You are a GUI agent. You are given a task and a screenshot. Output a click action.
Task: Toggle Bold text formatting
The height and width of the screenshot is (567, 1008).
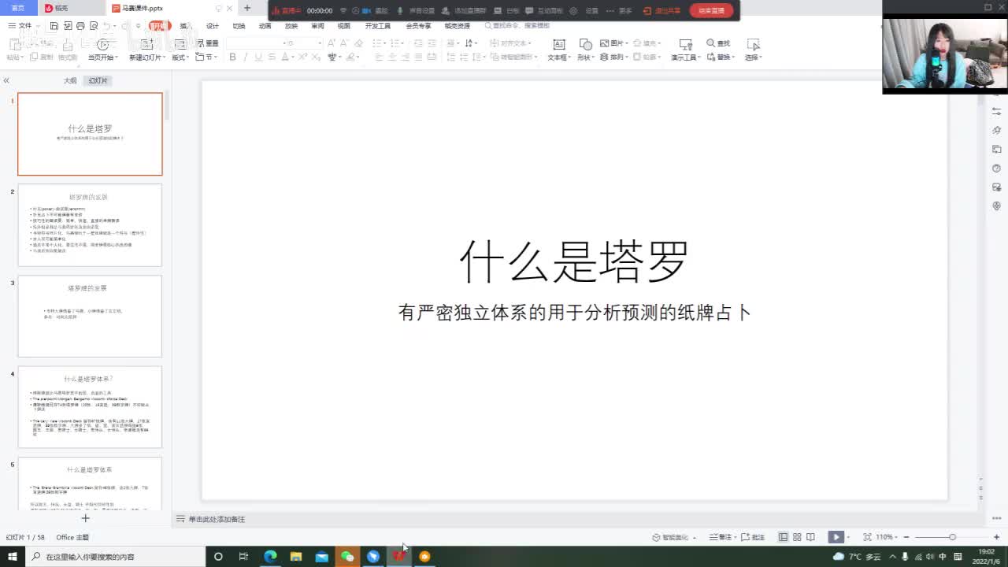click(x=232, y=57)
